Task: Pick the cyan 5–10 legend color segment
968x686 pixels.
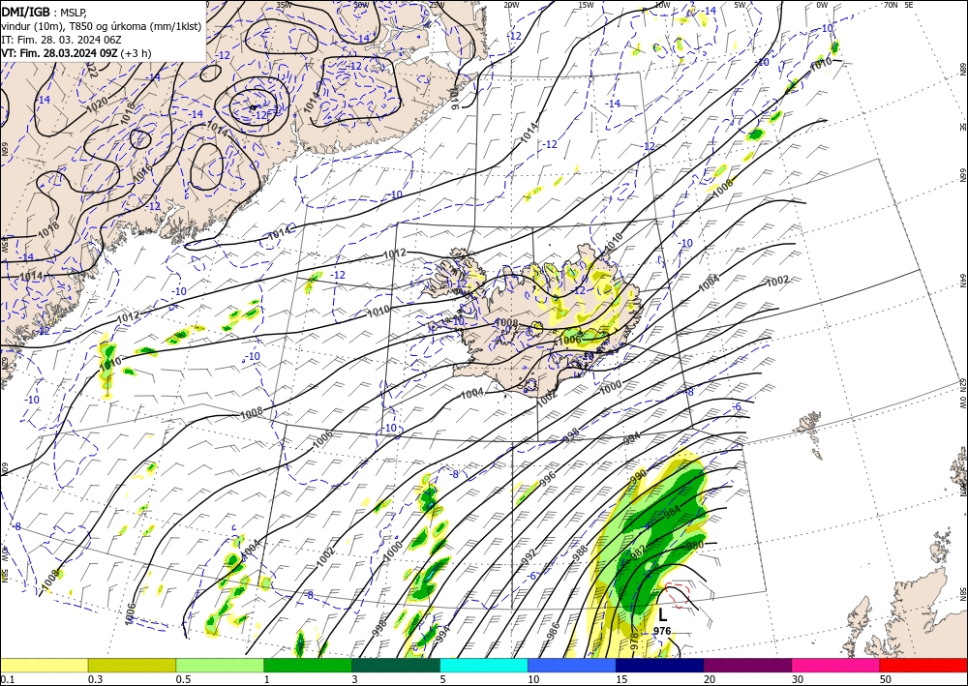Action: (x=484, y=665)
